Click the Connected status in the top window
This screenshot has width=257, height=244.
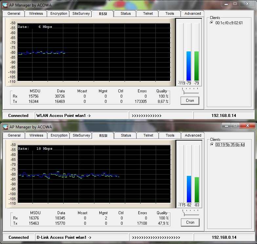click(x=18, y=116)
